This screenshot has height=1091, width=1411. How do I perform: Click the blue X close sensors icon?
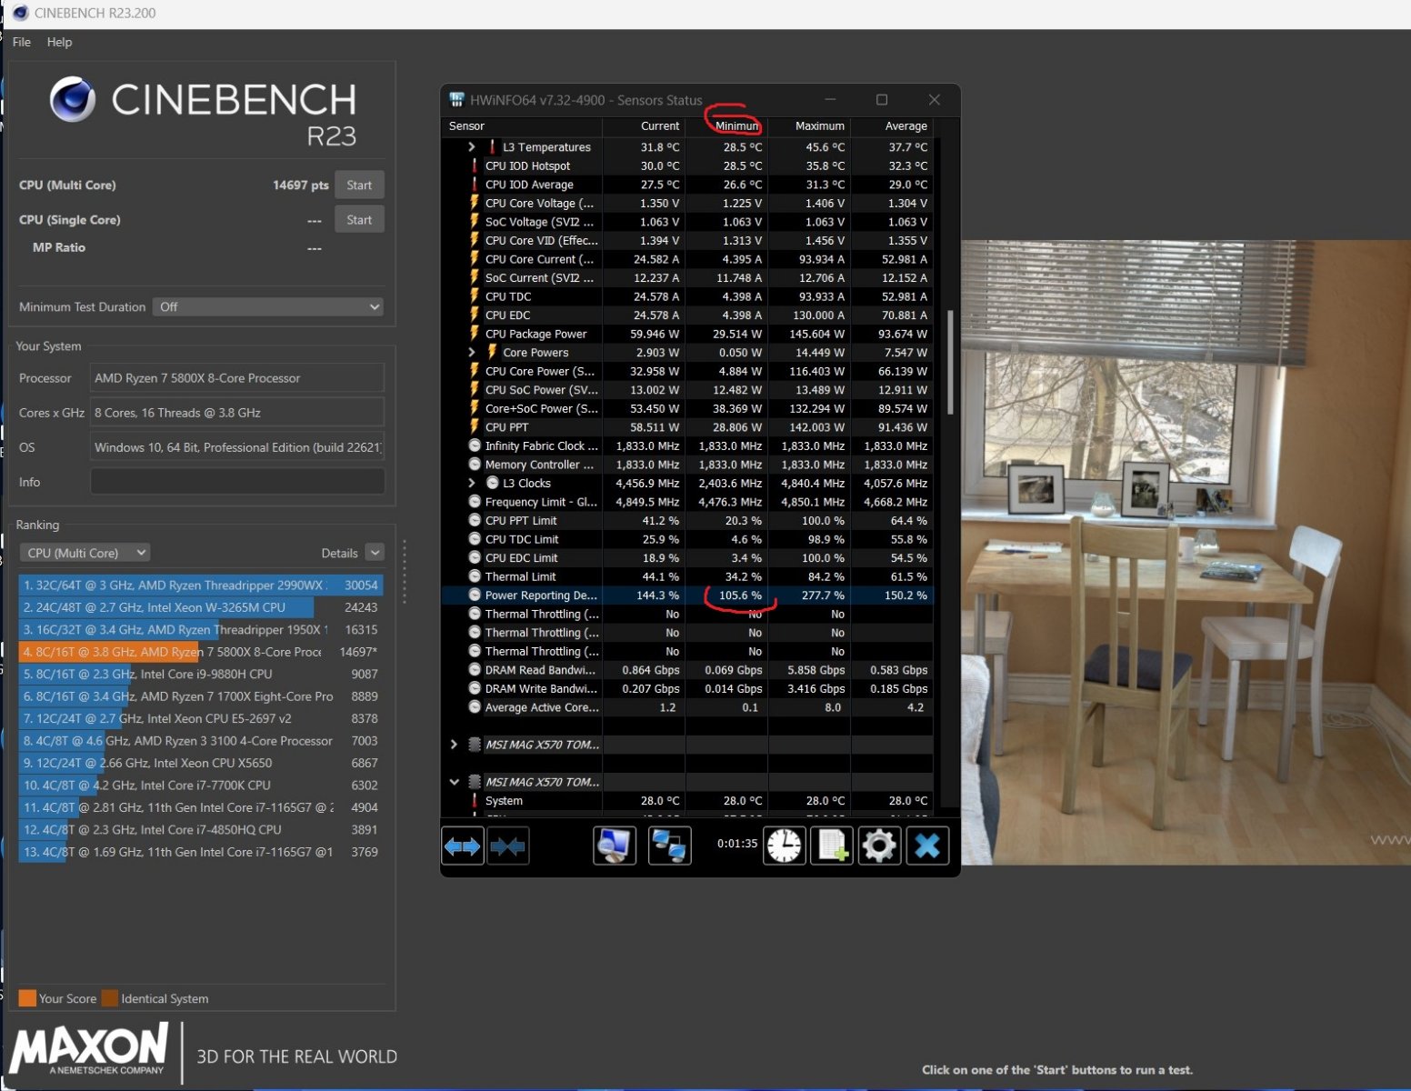coord(927,846)
